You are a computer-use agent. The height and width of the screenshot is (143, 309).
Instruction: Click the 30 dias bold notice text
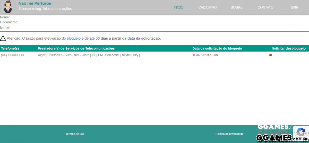coord(128,39)
